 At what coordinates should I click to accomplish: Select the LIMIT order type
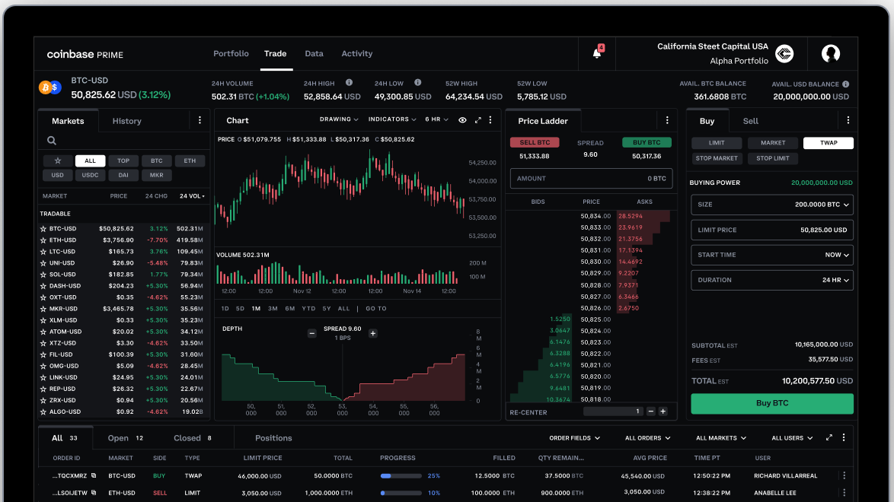pos(717,143)
